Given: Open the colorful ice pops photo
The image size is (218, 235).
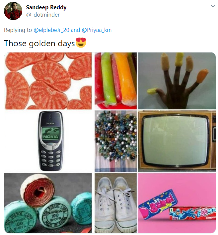Looking at the screenshot, I should tap(116, 81).
